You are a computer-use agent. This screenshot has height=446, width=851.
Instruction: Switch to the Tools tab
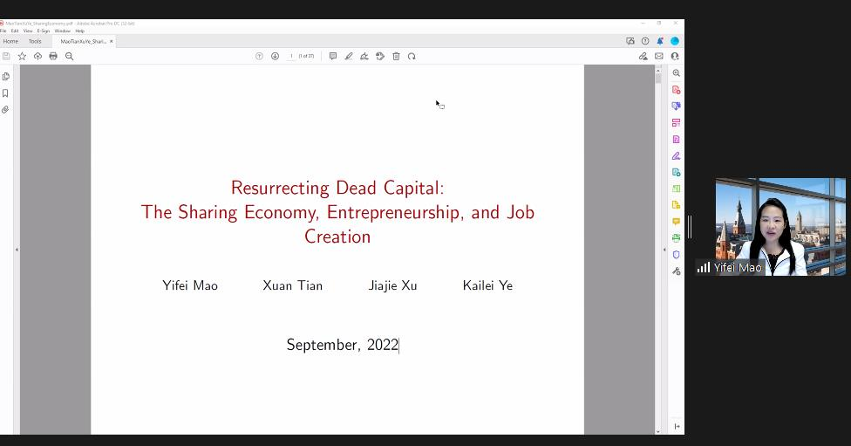(x=35, y=41)
